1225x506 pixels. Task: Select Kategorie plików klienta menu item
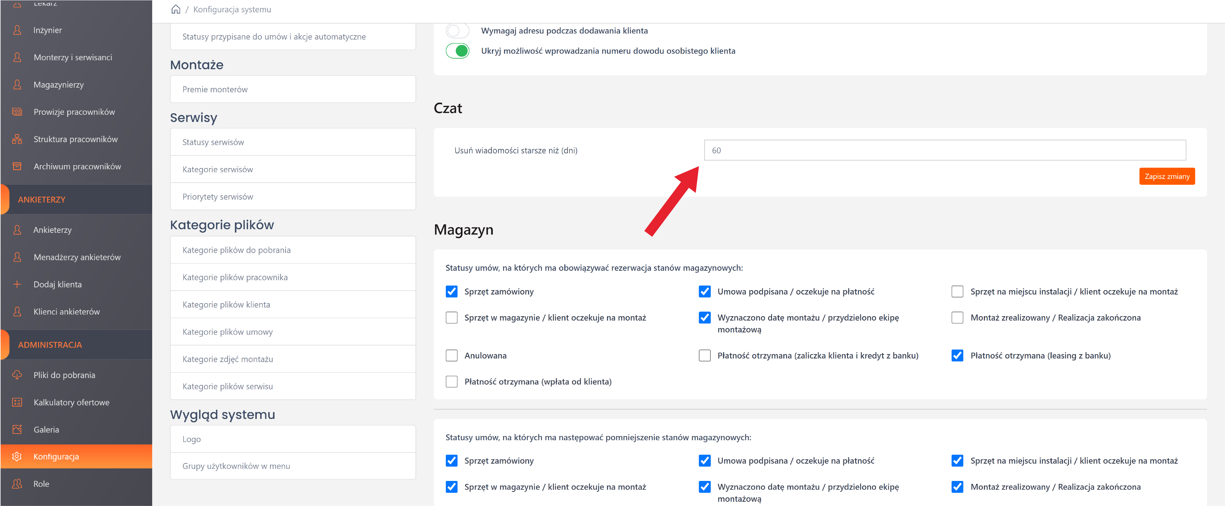[x=292, y=304]
